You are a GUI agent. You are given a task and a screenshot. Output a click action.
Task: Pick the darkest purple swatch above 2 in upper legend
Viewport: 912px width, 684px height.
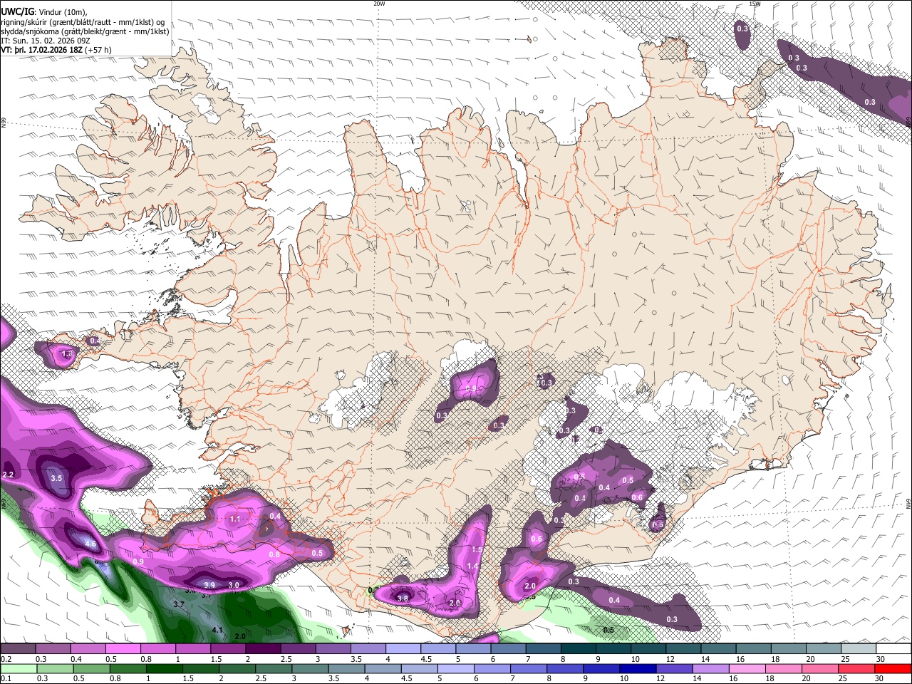coord(262,649)
